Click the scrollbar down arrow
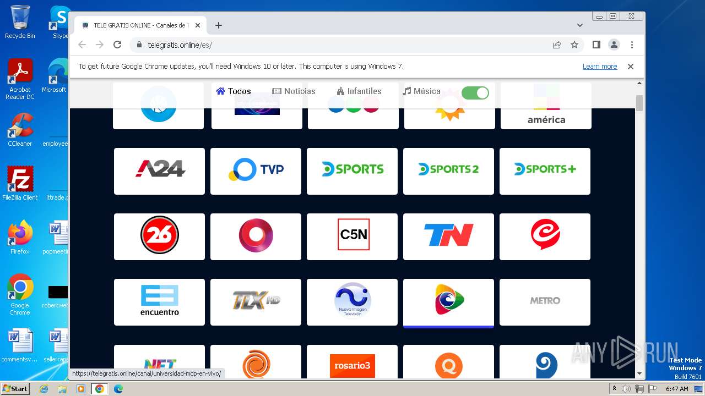Image resolution: width=705 pixels, height=396 pixels. point(639,373)
